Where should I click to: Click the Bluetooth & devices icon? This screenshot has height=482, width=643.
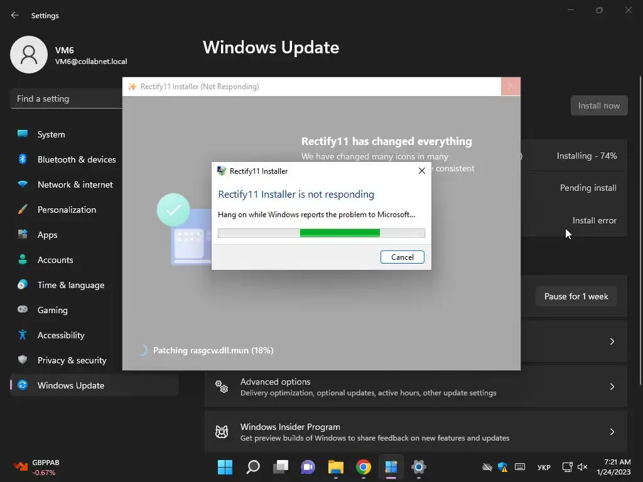(23, 159)
